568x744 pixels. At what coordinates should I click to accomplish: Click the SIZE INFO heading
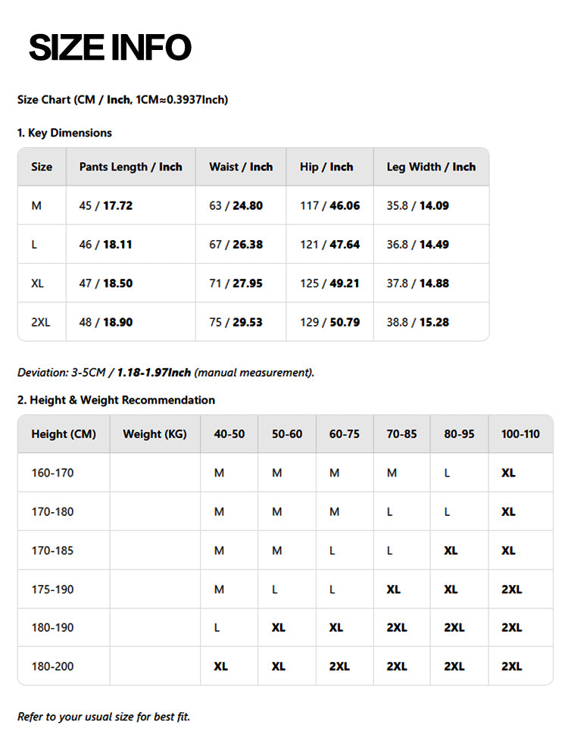[x=110, y=48]
